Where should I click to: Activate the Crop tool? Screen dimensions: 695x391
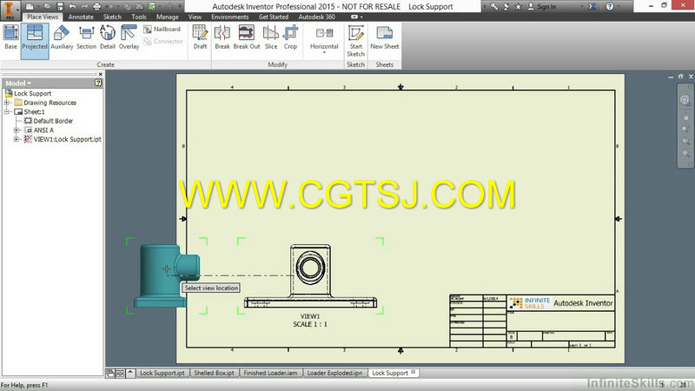click(290, 37)
